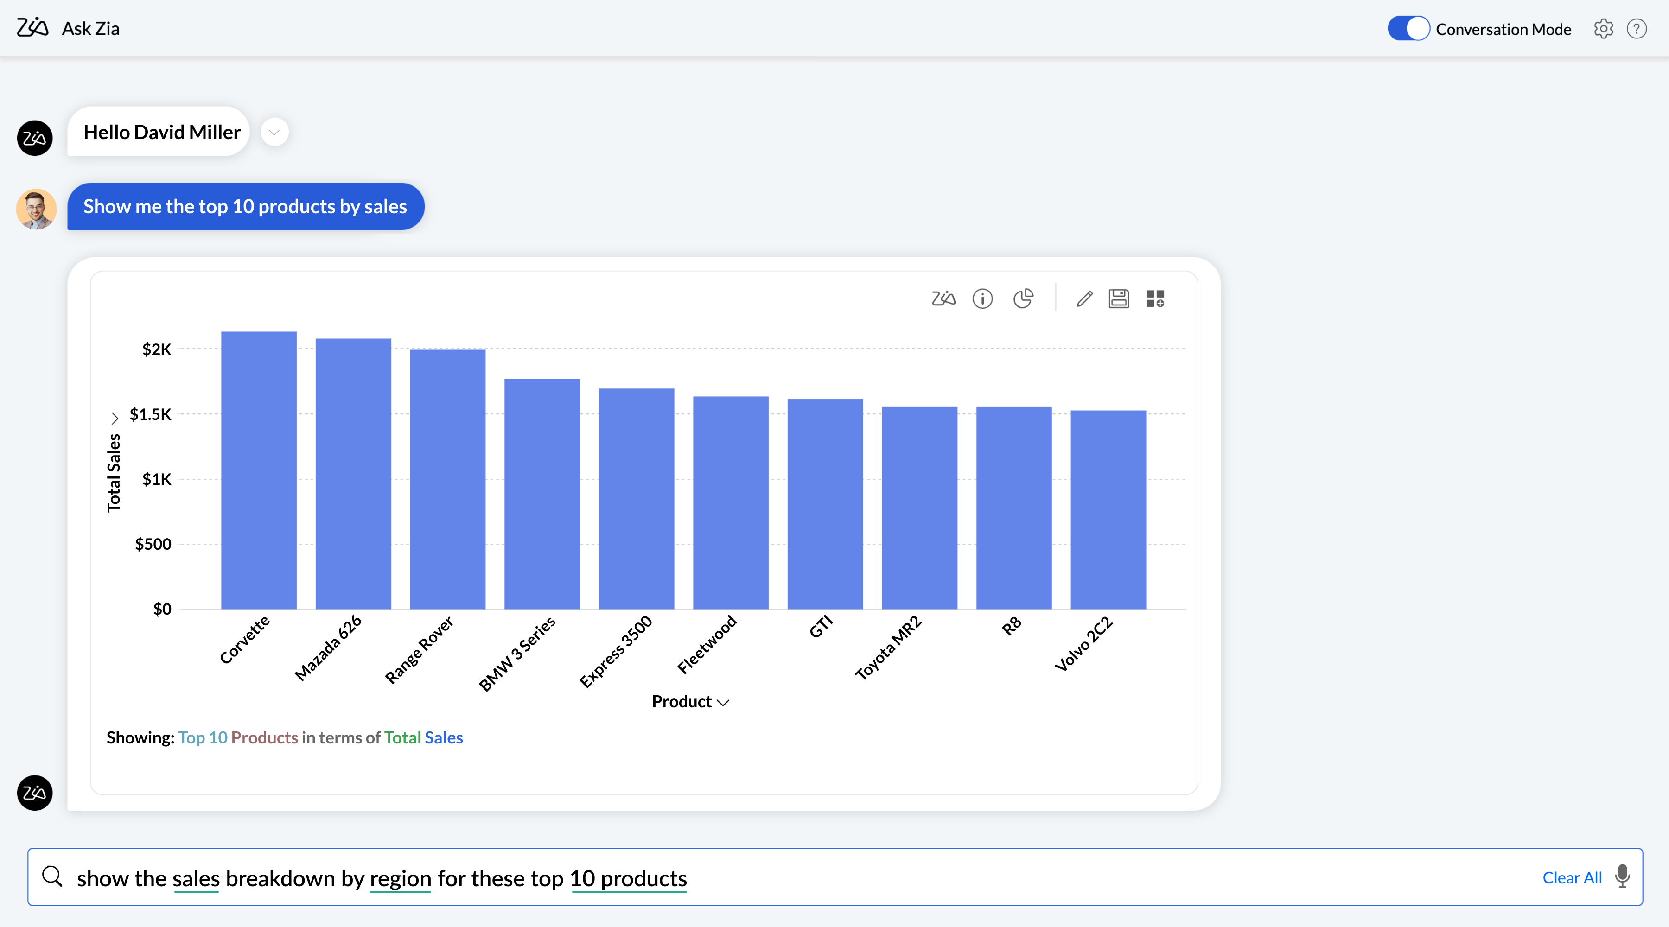Toggle Conversation Mode switch on/off
The image size is (1669, 927).
1407,29
